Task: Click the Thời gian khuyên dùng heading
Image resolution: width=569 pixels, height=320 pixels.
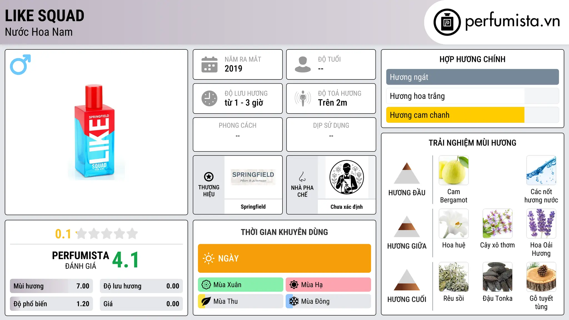Action: point(284,232)
